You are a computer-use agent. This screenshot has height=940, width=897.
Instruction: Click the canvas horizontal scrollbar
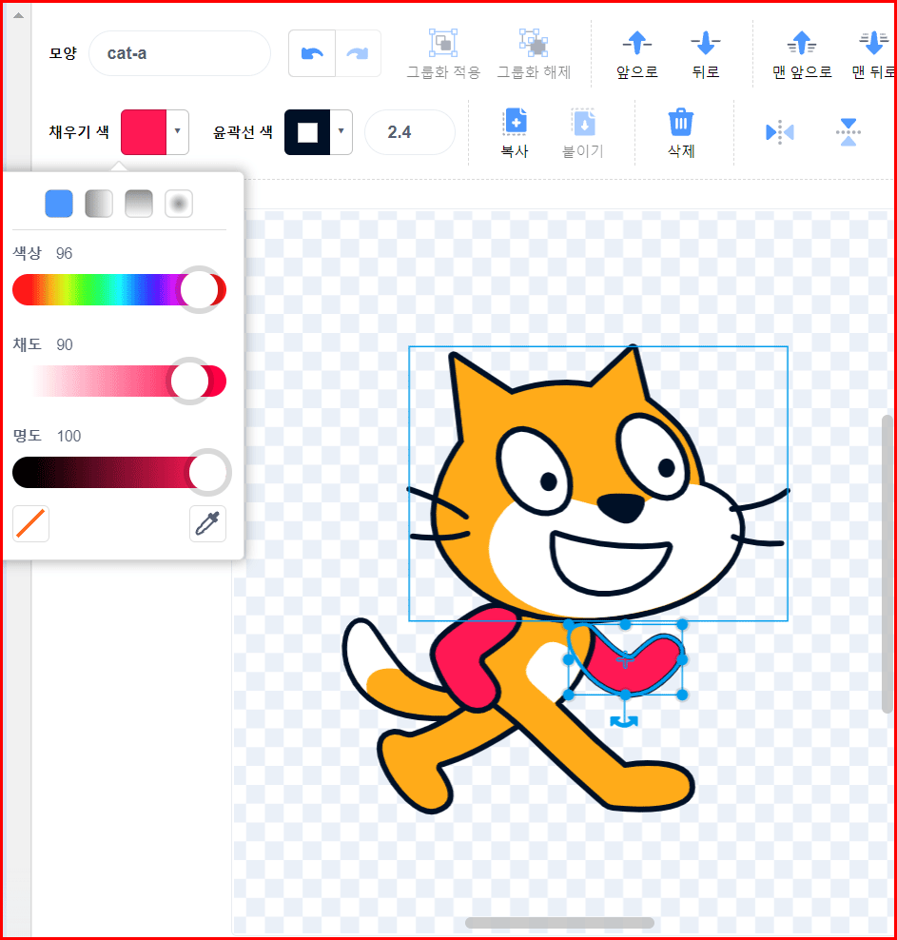click(559, 923)
